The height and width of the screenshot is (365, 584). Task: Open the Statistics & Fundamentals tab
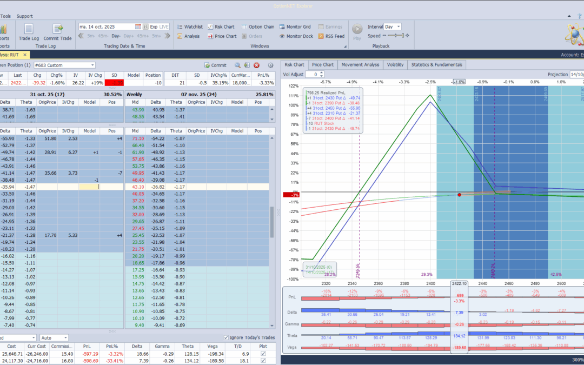pyautogui.click(x=436, y=65)
